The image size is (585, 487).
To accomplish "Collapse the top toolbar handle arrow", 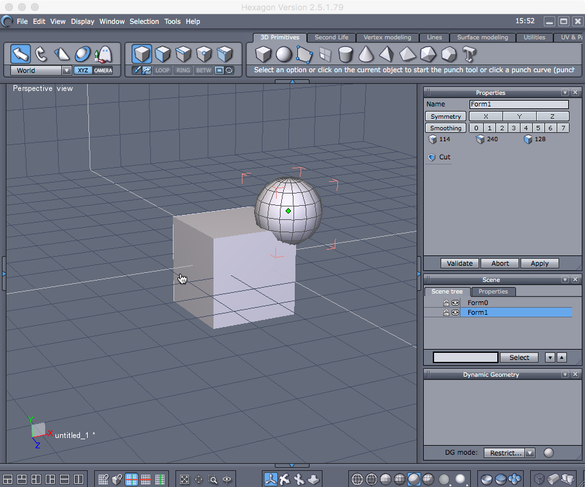I will (292, 81).
